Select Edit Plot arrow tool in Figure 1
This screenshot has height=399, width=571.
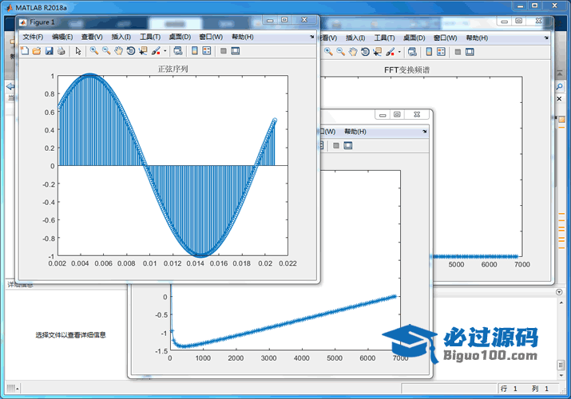coord(78,51)
